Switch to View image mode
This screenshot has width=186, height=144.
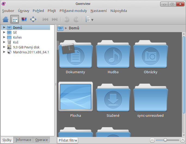[x=24, y=19]
